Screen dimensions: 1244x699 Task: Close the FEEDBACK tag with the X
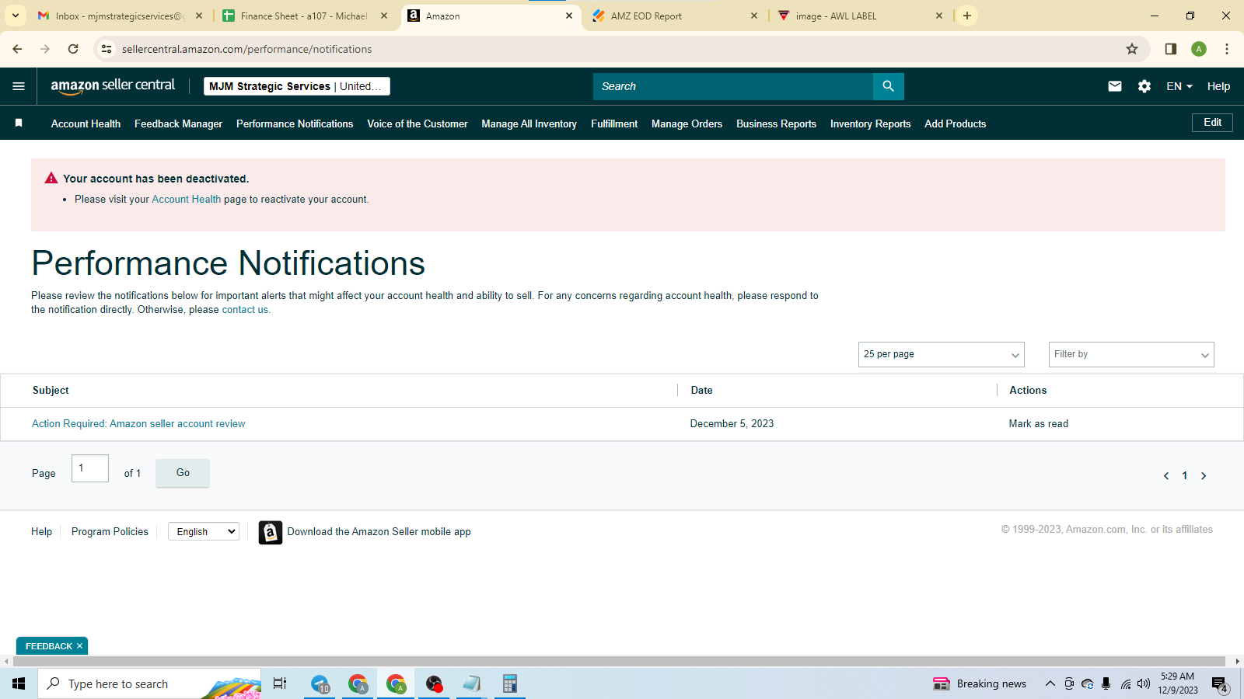[79, 646]
